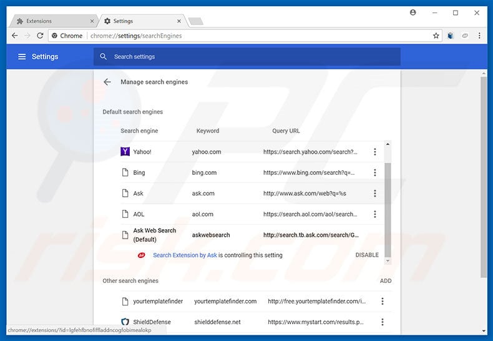493x341 pixels.
Task: Click the Yahoo search query URL
Action: [x=310, y=152]
